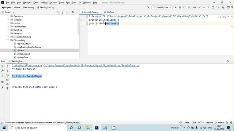This screenshot has width=234, height=131.
Task: Toggle Soft-Wrap in Run console
Action: coord(7,75)
